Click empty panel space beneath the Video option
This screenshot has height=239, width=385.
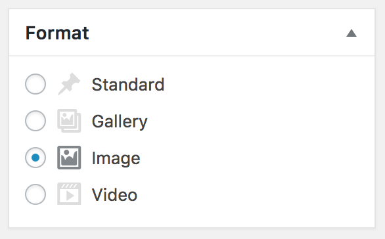click(x=192, y=217)
